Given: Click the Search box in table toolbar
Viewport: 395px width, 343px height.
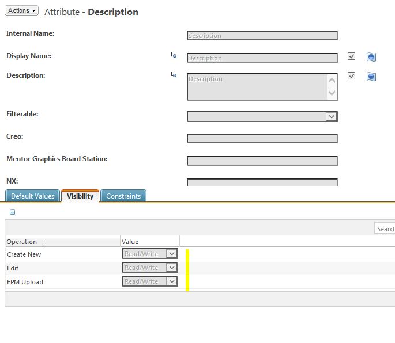Looking at the screenshot, I should tap(385, 229).
